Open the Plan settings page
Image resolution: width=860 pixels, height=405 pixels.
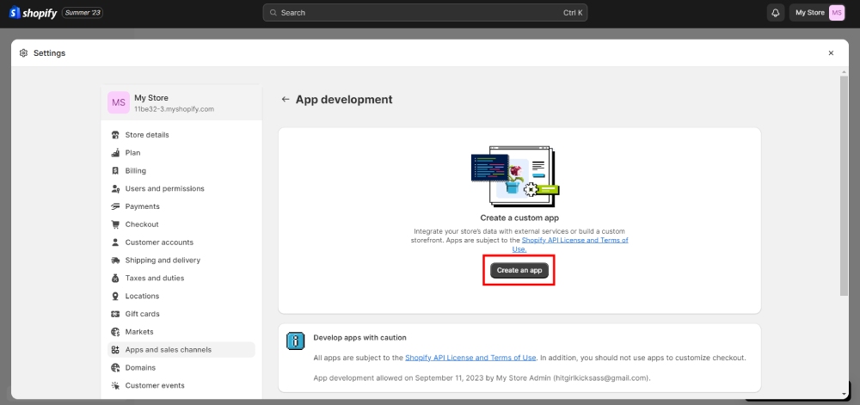[x=132, y=153]
